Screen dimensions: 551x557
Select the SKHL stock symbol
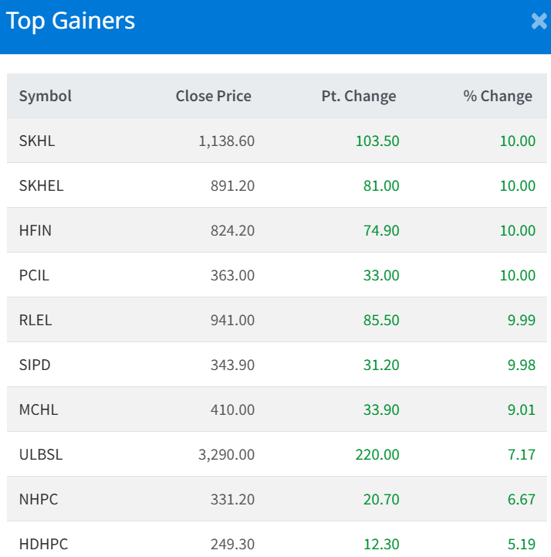tap(37, 141)
